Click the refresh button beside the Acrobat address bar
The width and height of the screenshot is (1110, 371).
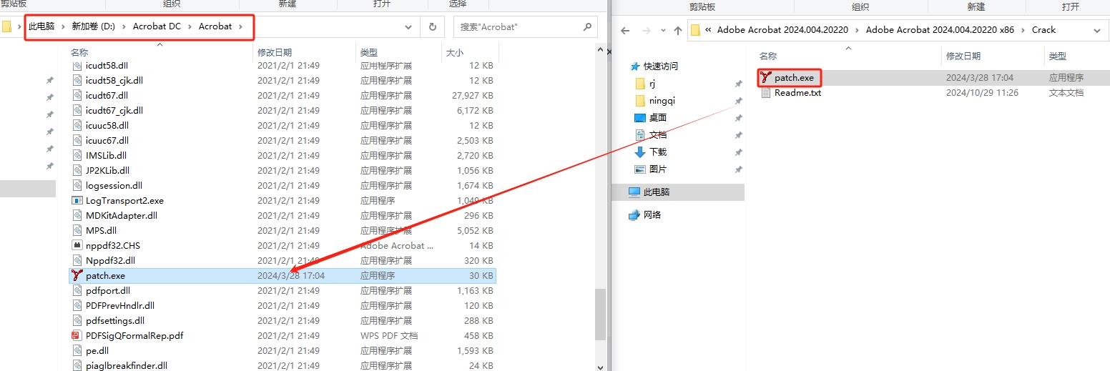coord(432,27)
